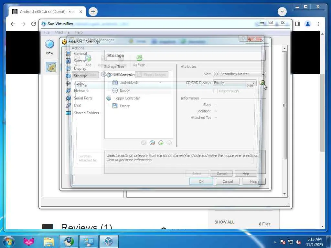331x248 pixels.
Task: Open the System settings category
Action: click(x=80, y=61)
